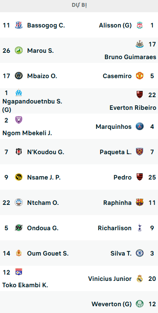Open player Bassogog C.
The image size is (158, 313).
click(46, 25)
